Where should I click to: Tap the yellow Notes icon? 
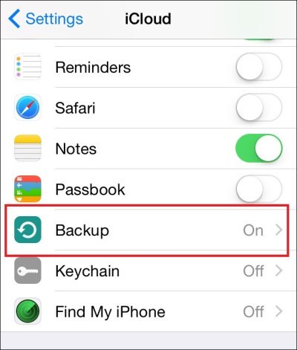click(27, 148)
